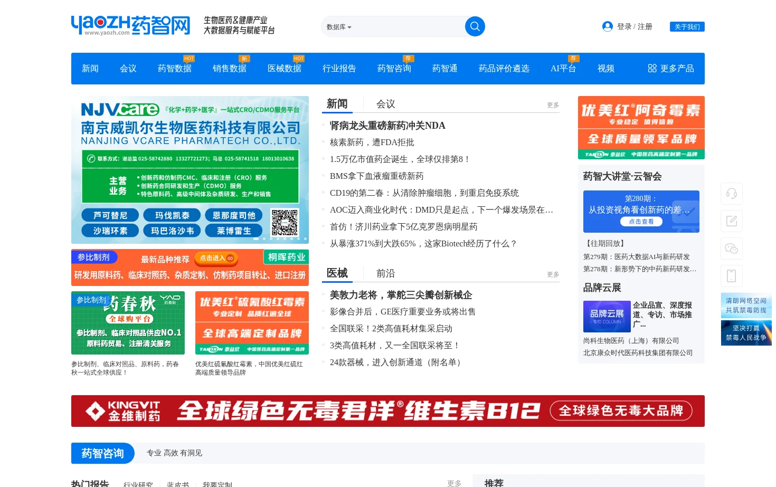Switch to the 前沿 tab
This screenshot has width=776, height=487.
click(386, 273)
